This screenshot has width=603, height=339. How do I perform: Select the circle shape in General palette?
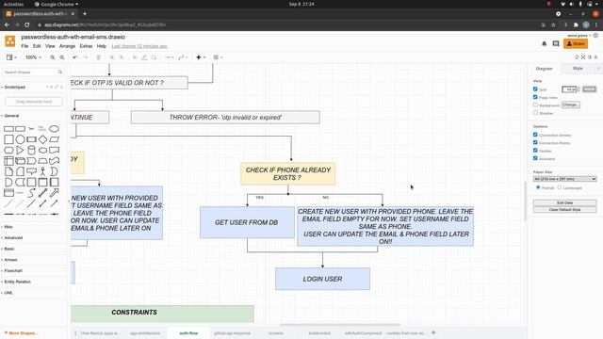20,139
